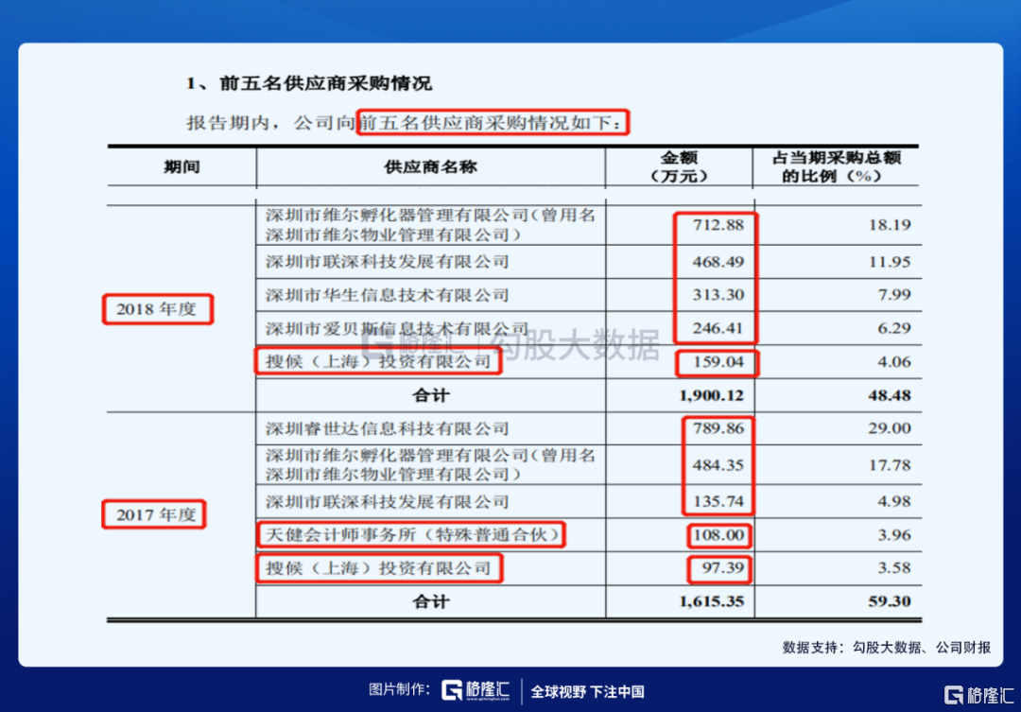Select the amount 484.35
Screen dimensions: 1021x712
point(718,465)
